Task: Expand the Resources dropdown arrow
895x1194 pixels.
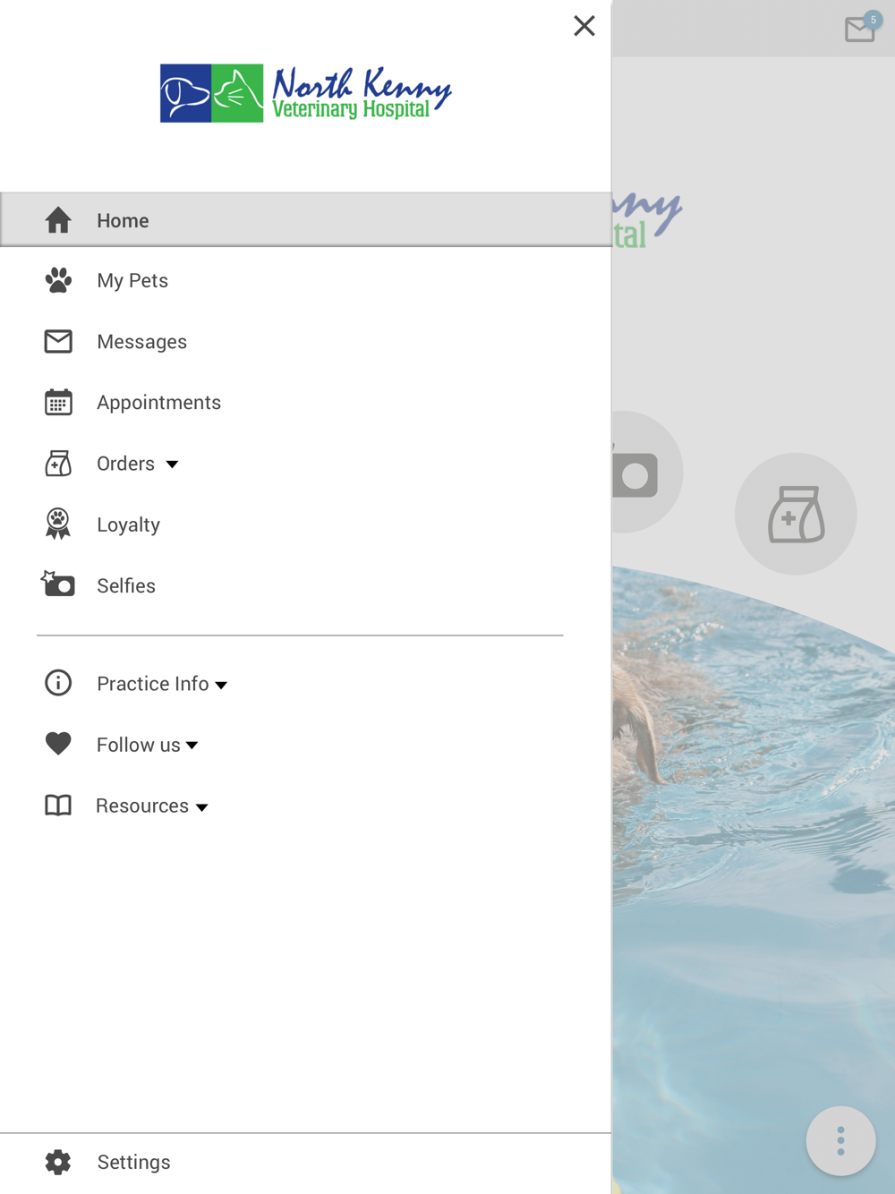Action: 201,807
